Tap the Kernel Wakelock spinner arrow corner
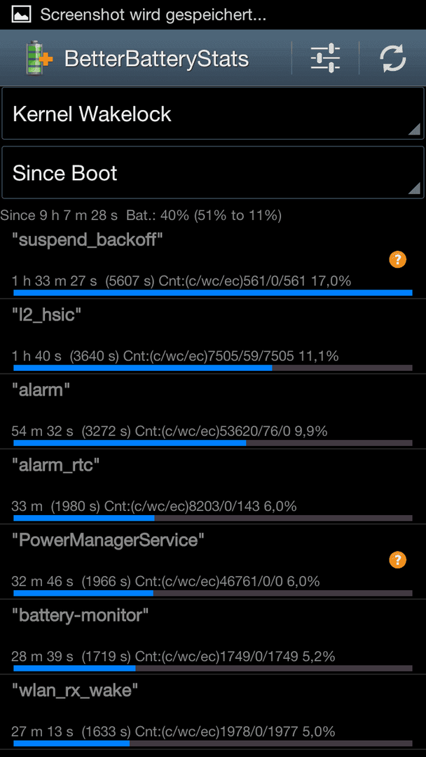This screenshot has height=757, width=426. click(414, 130)
